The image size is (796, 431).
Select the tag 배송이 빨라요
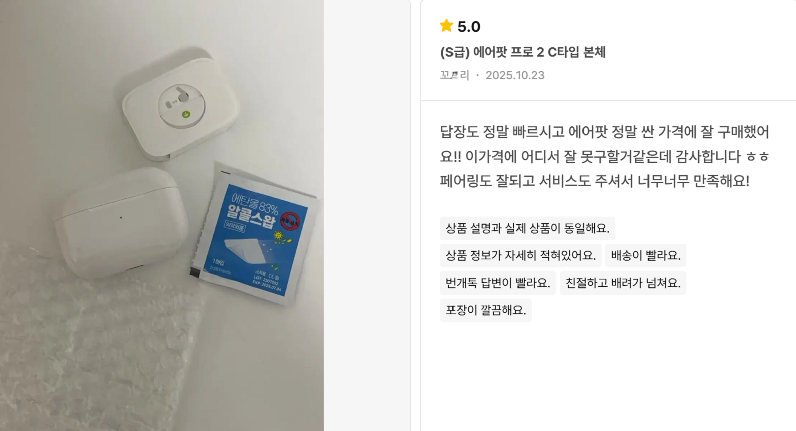(x=646, y=256)
